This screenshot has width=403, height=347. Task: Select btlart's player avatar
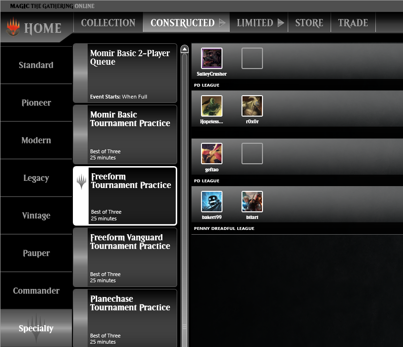click(252, 201)
